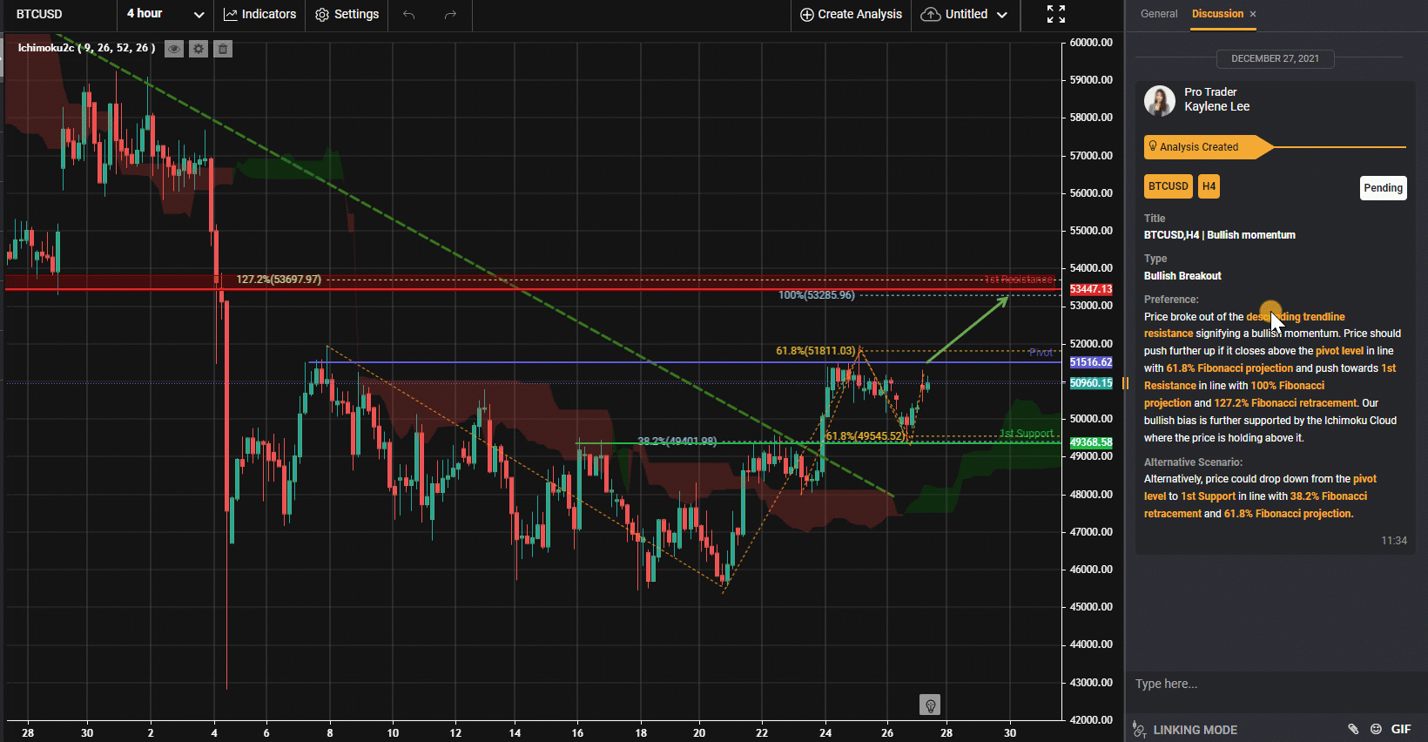Select the 127.2%(53697.97) Fibonacci label

pos(279,280)
